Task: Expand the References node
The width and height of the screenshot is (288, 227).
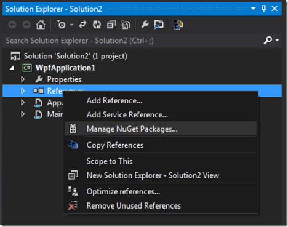Action: tap(23, 91)
